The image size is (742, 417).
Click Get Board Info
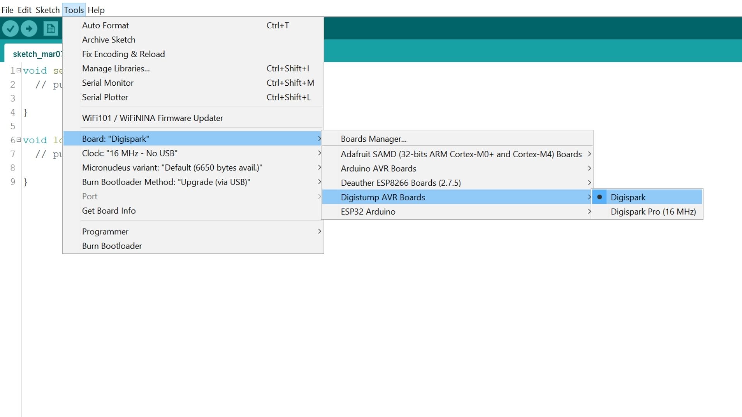193,211
